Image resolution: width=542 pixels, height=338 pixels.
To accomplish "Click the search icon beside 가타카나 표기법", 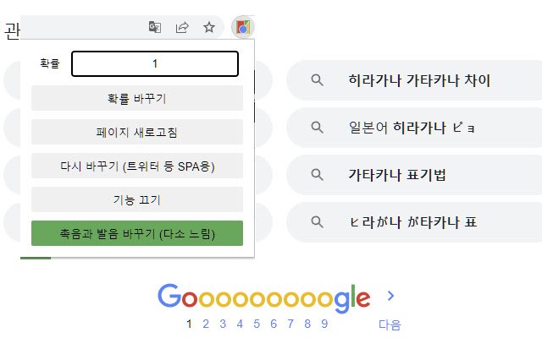I will pyautogui.click(x=317, y=175).
